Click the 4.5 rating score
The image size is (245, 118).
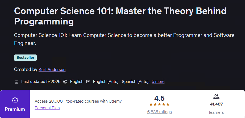[x=159, y=98]
